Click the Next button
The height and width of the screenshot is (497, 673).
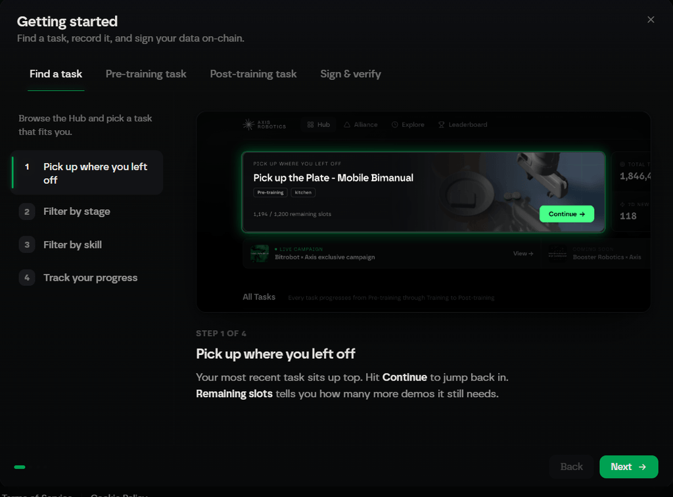[628, 467]
